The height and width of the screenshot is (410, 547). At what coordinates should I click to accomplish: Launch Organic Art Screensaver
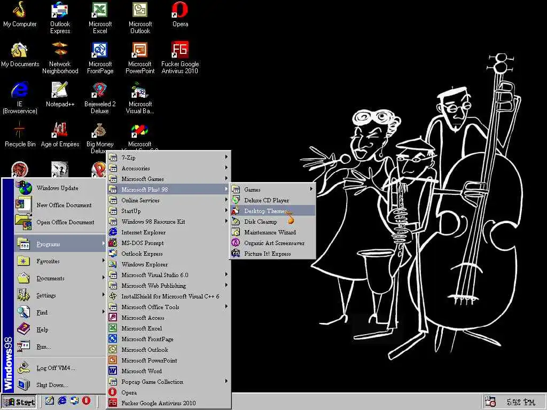[272, 243]
